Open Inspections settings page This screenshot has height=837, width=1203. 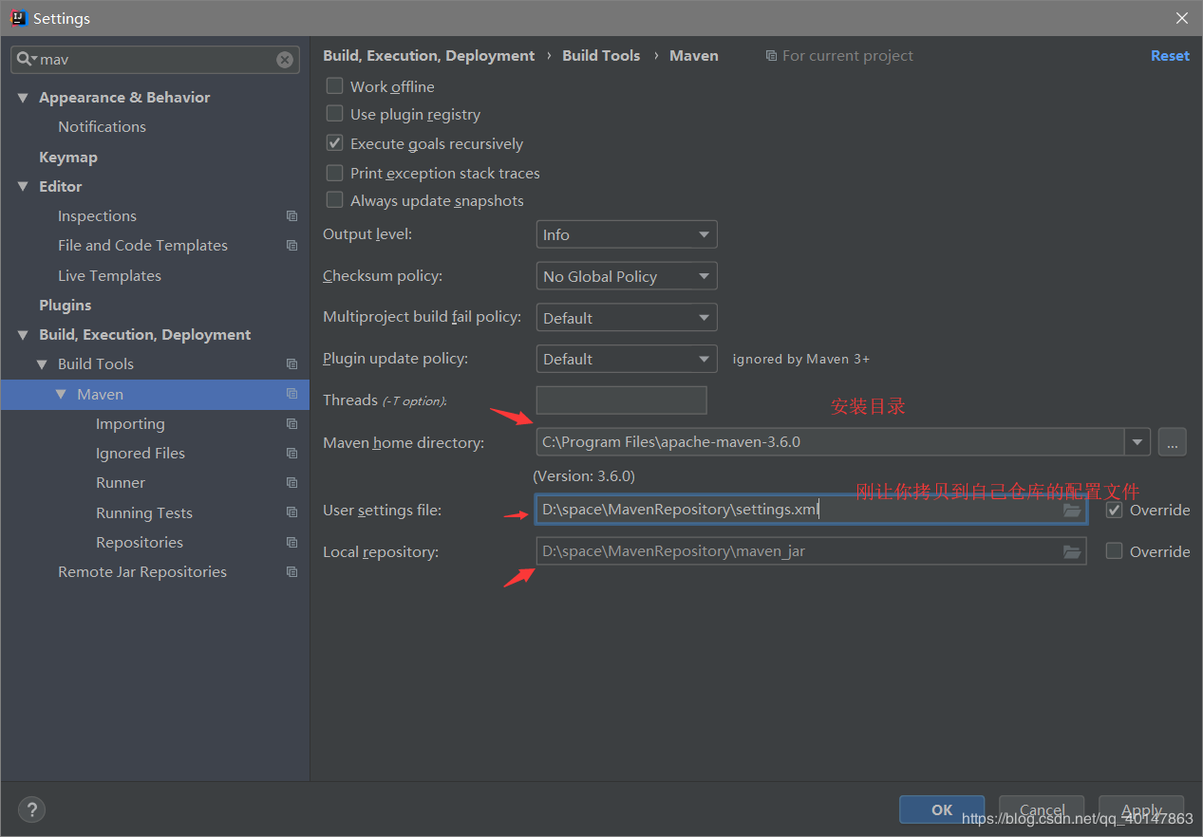(97, 216)
